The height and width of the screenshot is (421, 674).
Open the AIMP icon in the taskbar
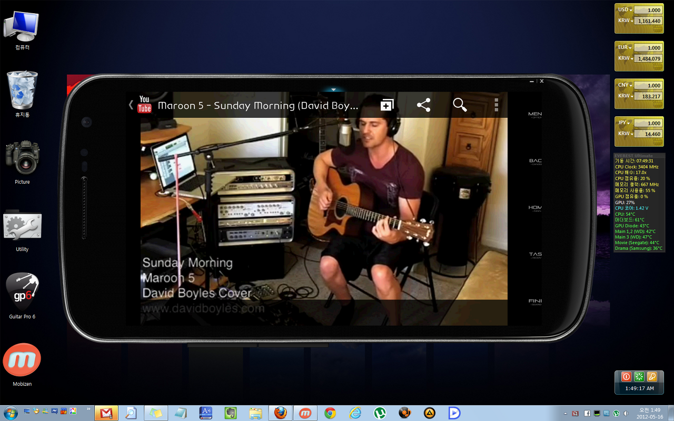tap(430, 413)
